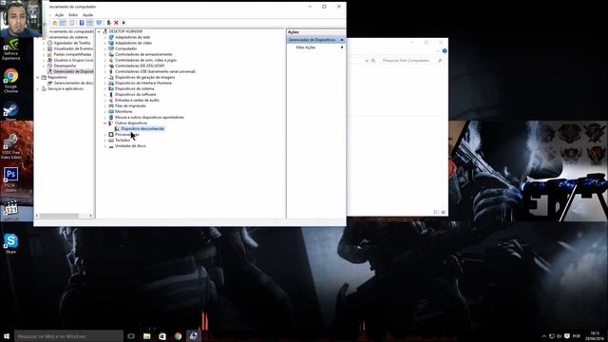Open the Exibir menu
Viewport: 608px width, 342px height.
click(73, 15)
